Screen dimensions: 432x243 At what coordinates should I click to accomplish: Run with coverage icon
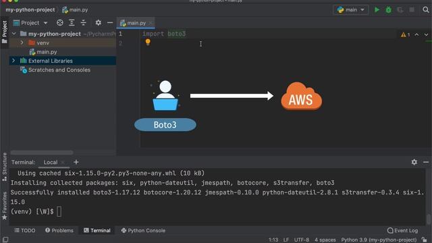click(400, 10)
